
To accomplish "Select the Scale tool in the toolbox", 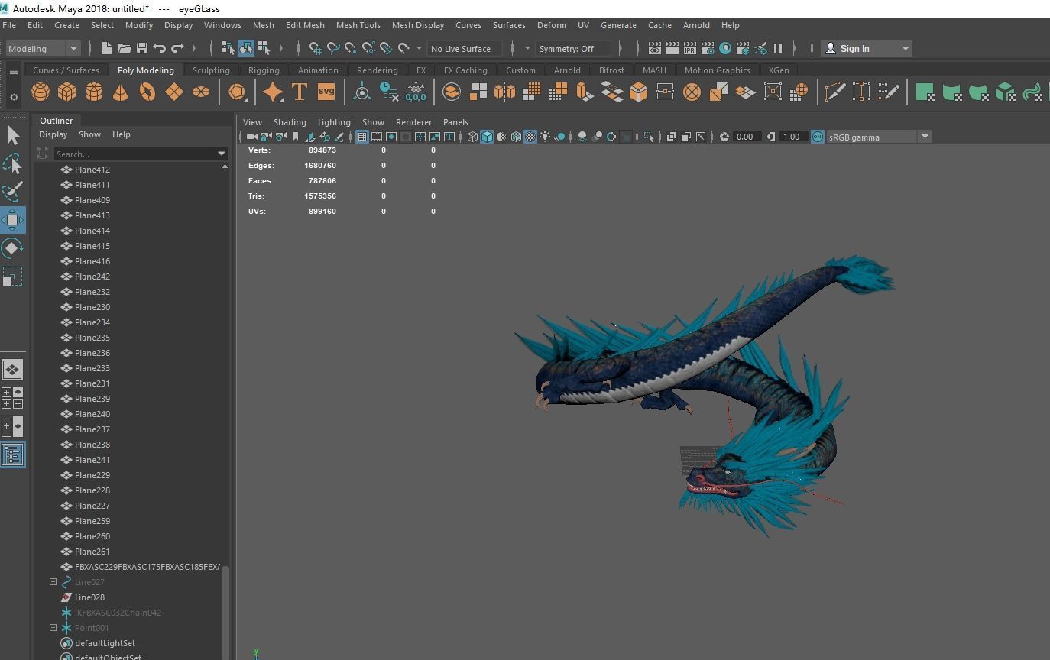I will tap(12, 276).
